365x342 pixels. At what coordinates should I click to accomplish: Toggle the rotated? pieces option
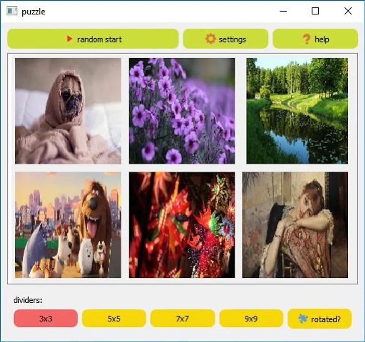click(x=319, y=319)
